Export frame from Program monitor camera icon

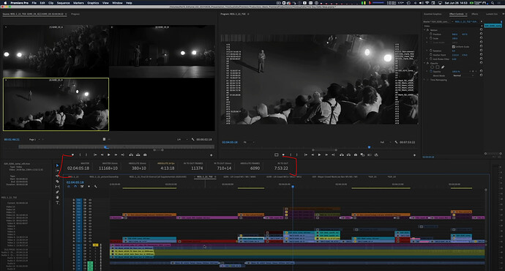(356, 155)
